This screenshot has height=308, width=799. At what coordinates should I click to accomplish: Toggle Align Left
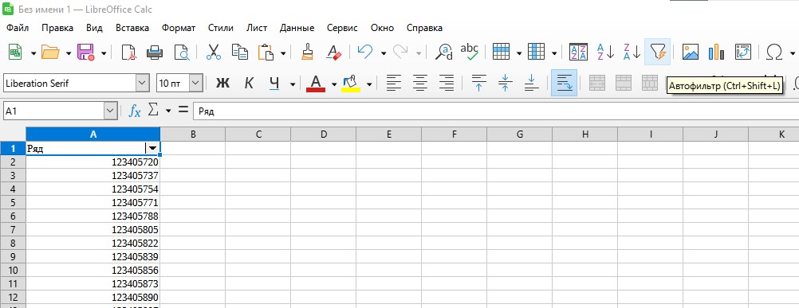[393, 83]
